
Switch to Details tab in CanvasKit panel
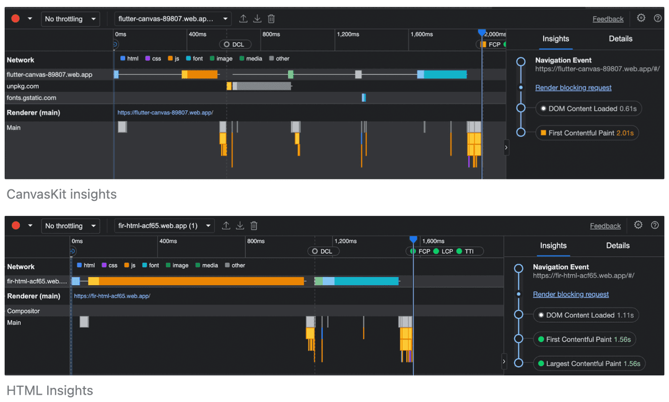(x=620, y=38)
